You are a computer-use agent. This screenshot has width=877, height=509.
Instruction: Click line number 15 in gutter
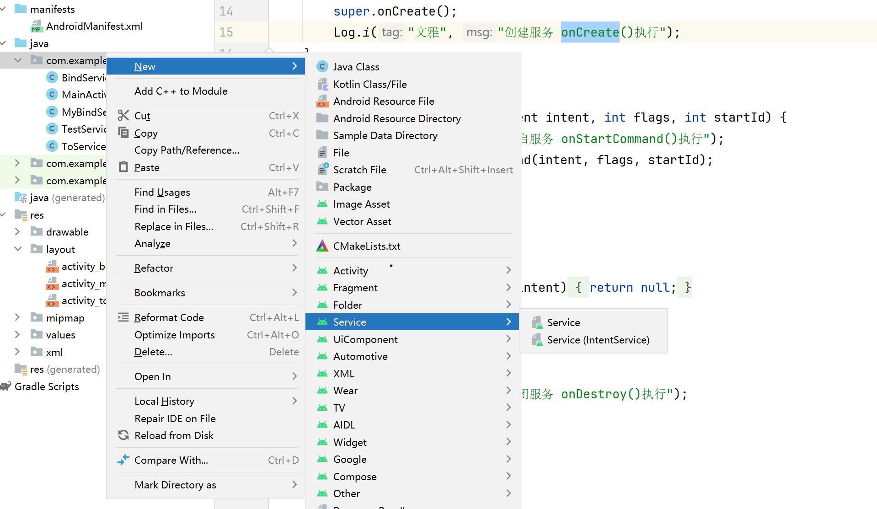(x=226, y=32)
